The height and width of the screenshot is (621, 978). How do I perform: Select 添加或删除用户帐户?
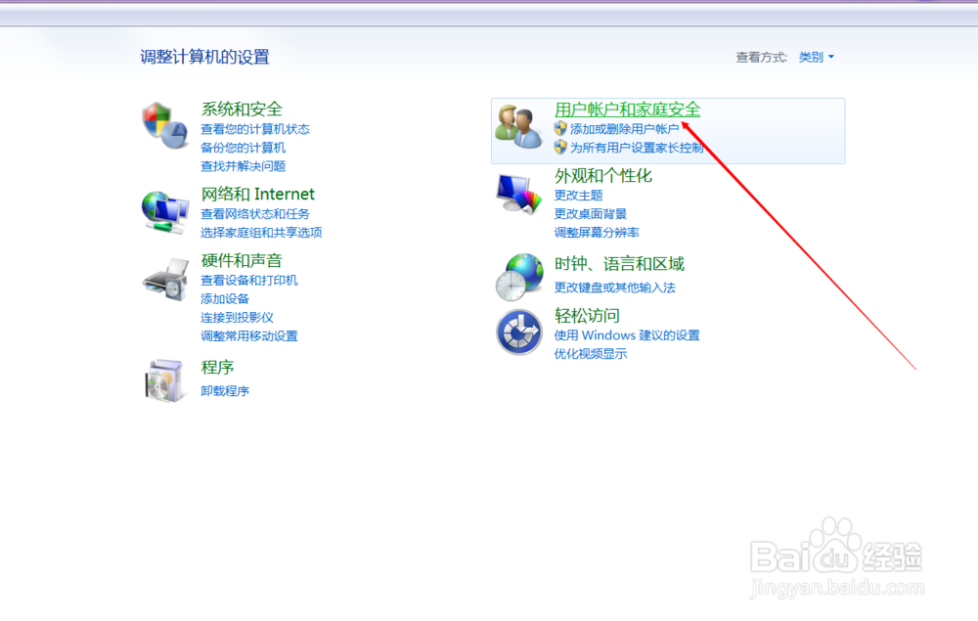(624, 128)
